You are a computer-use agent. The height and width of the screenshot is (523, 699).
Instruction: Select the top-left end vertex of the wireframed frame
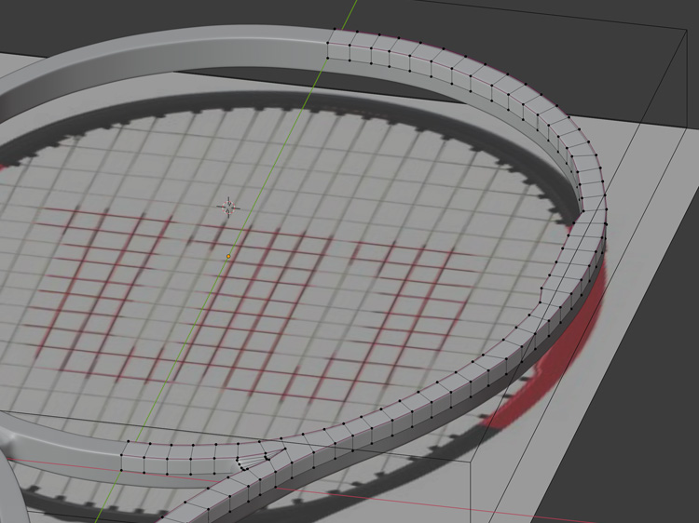328,32
